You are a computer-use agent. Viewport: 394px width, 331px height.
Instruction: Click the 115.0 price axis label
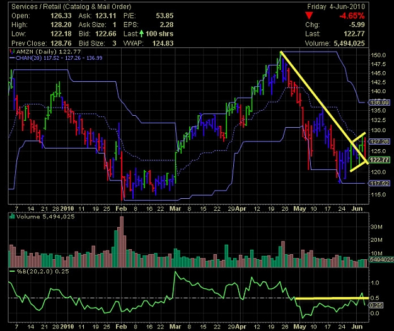point(378,194)
